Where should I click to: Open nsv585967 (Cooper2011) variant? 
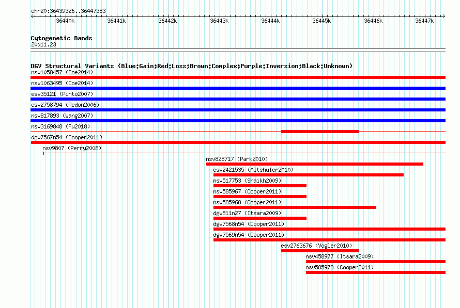(247, 191)
